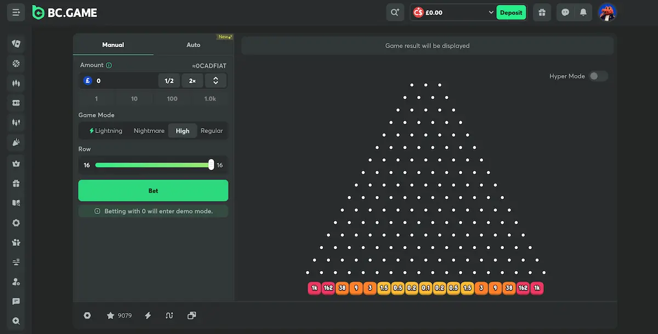Add game to favorites with the star icon
Screen dimensions: 658x334
coord(110,315)
